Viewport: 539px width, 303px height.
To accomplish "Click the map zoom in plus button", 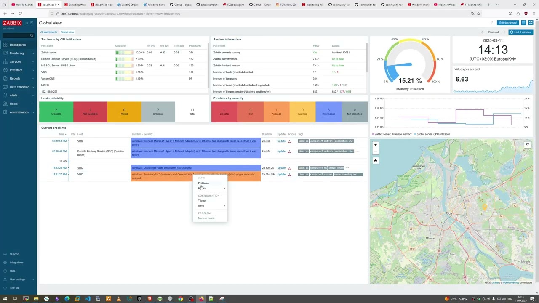I will pos(376,145).
